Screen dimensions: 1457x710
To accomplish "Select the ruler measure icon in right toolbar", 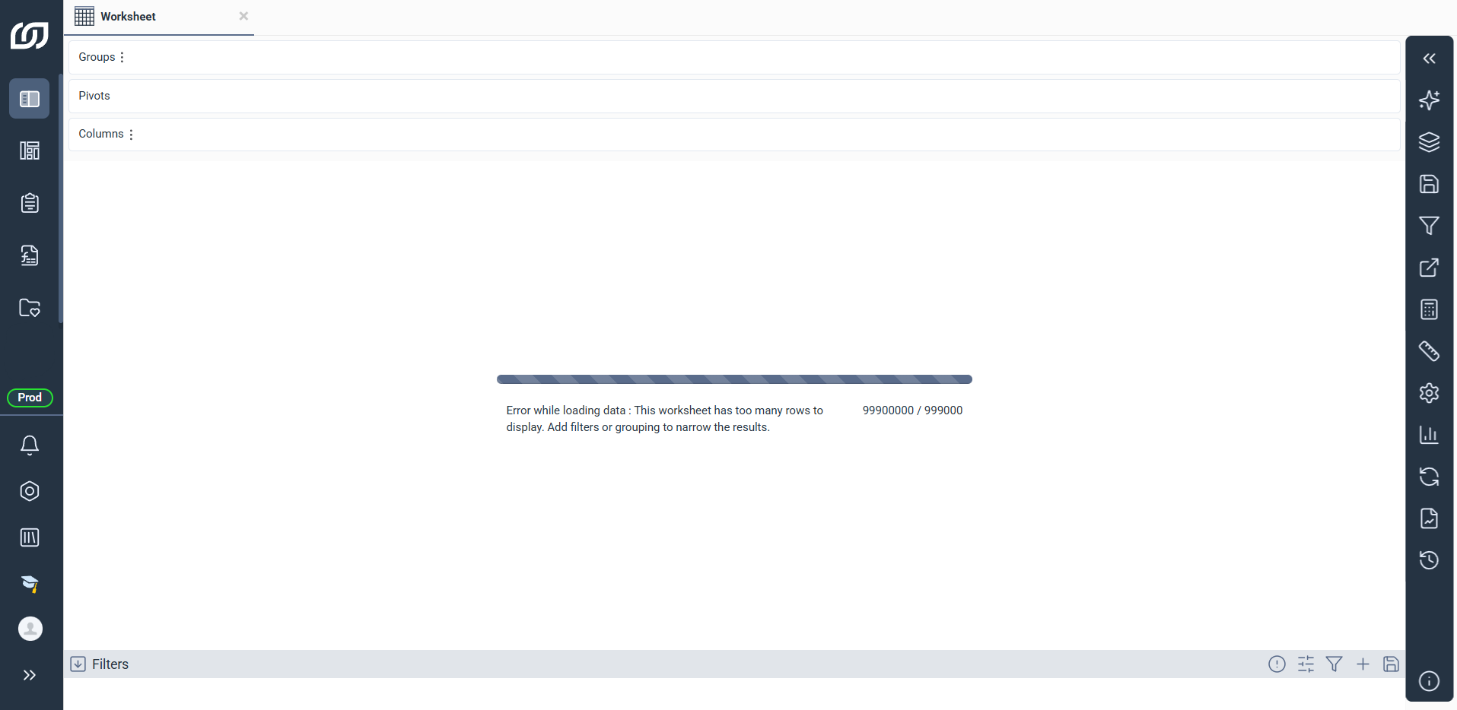I will 1430,351.
